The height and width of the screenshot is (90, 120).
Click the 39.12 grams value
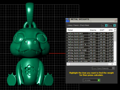pos(93,36)
